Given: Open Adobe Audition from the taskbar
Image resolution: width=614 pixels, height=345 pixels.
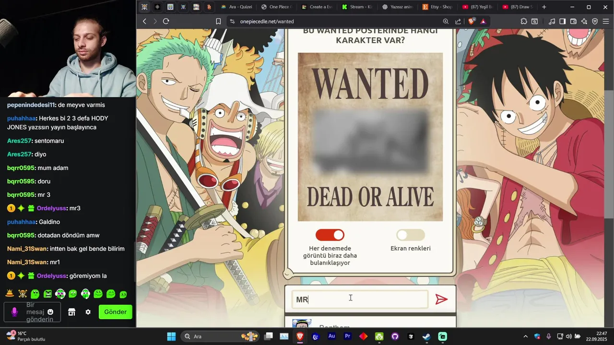Looking at the screenshot, I should click(331, 336).
